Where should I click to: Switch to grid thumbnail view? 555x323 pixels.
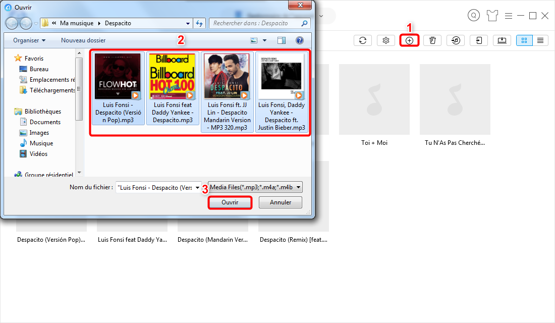tap(524, 41)
